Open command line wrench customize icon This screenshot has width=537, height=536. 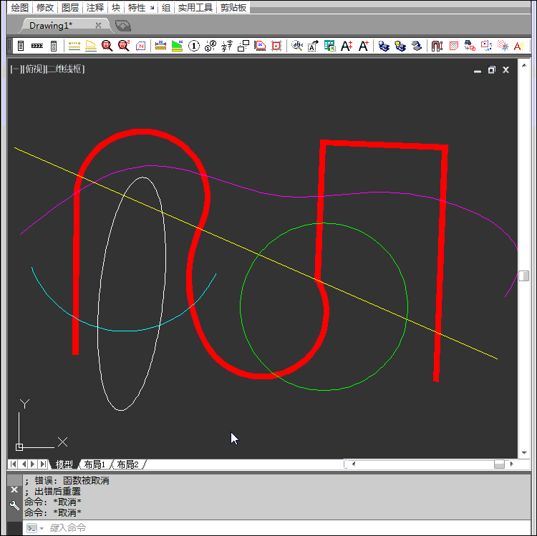click(14, 505)
